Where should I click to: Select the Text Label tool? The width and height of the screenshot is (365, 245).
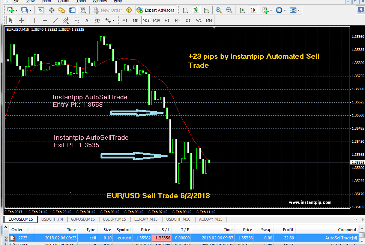[x=97, y=21]
